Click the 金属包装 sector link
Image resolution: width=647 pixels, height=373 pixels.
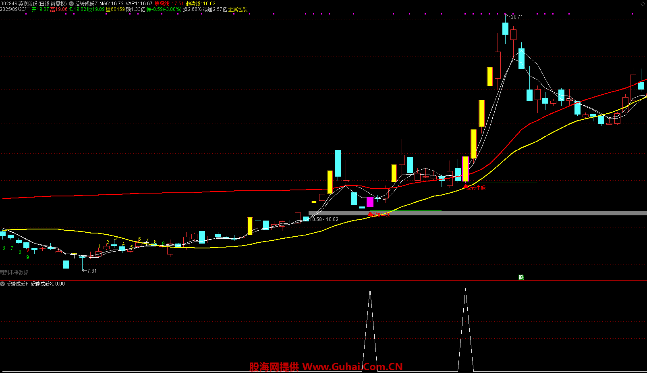pos(238,9)
